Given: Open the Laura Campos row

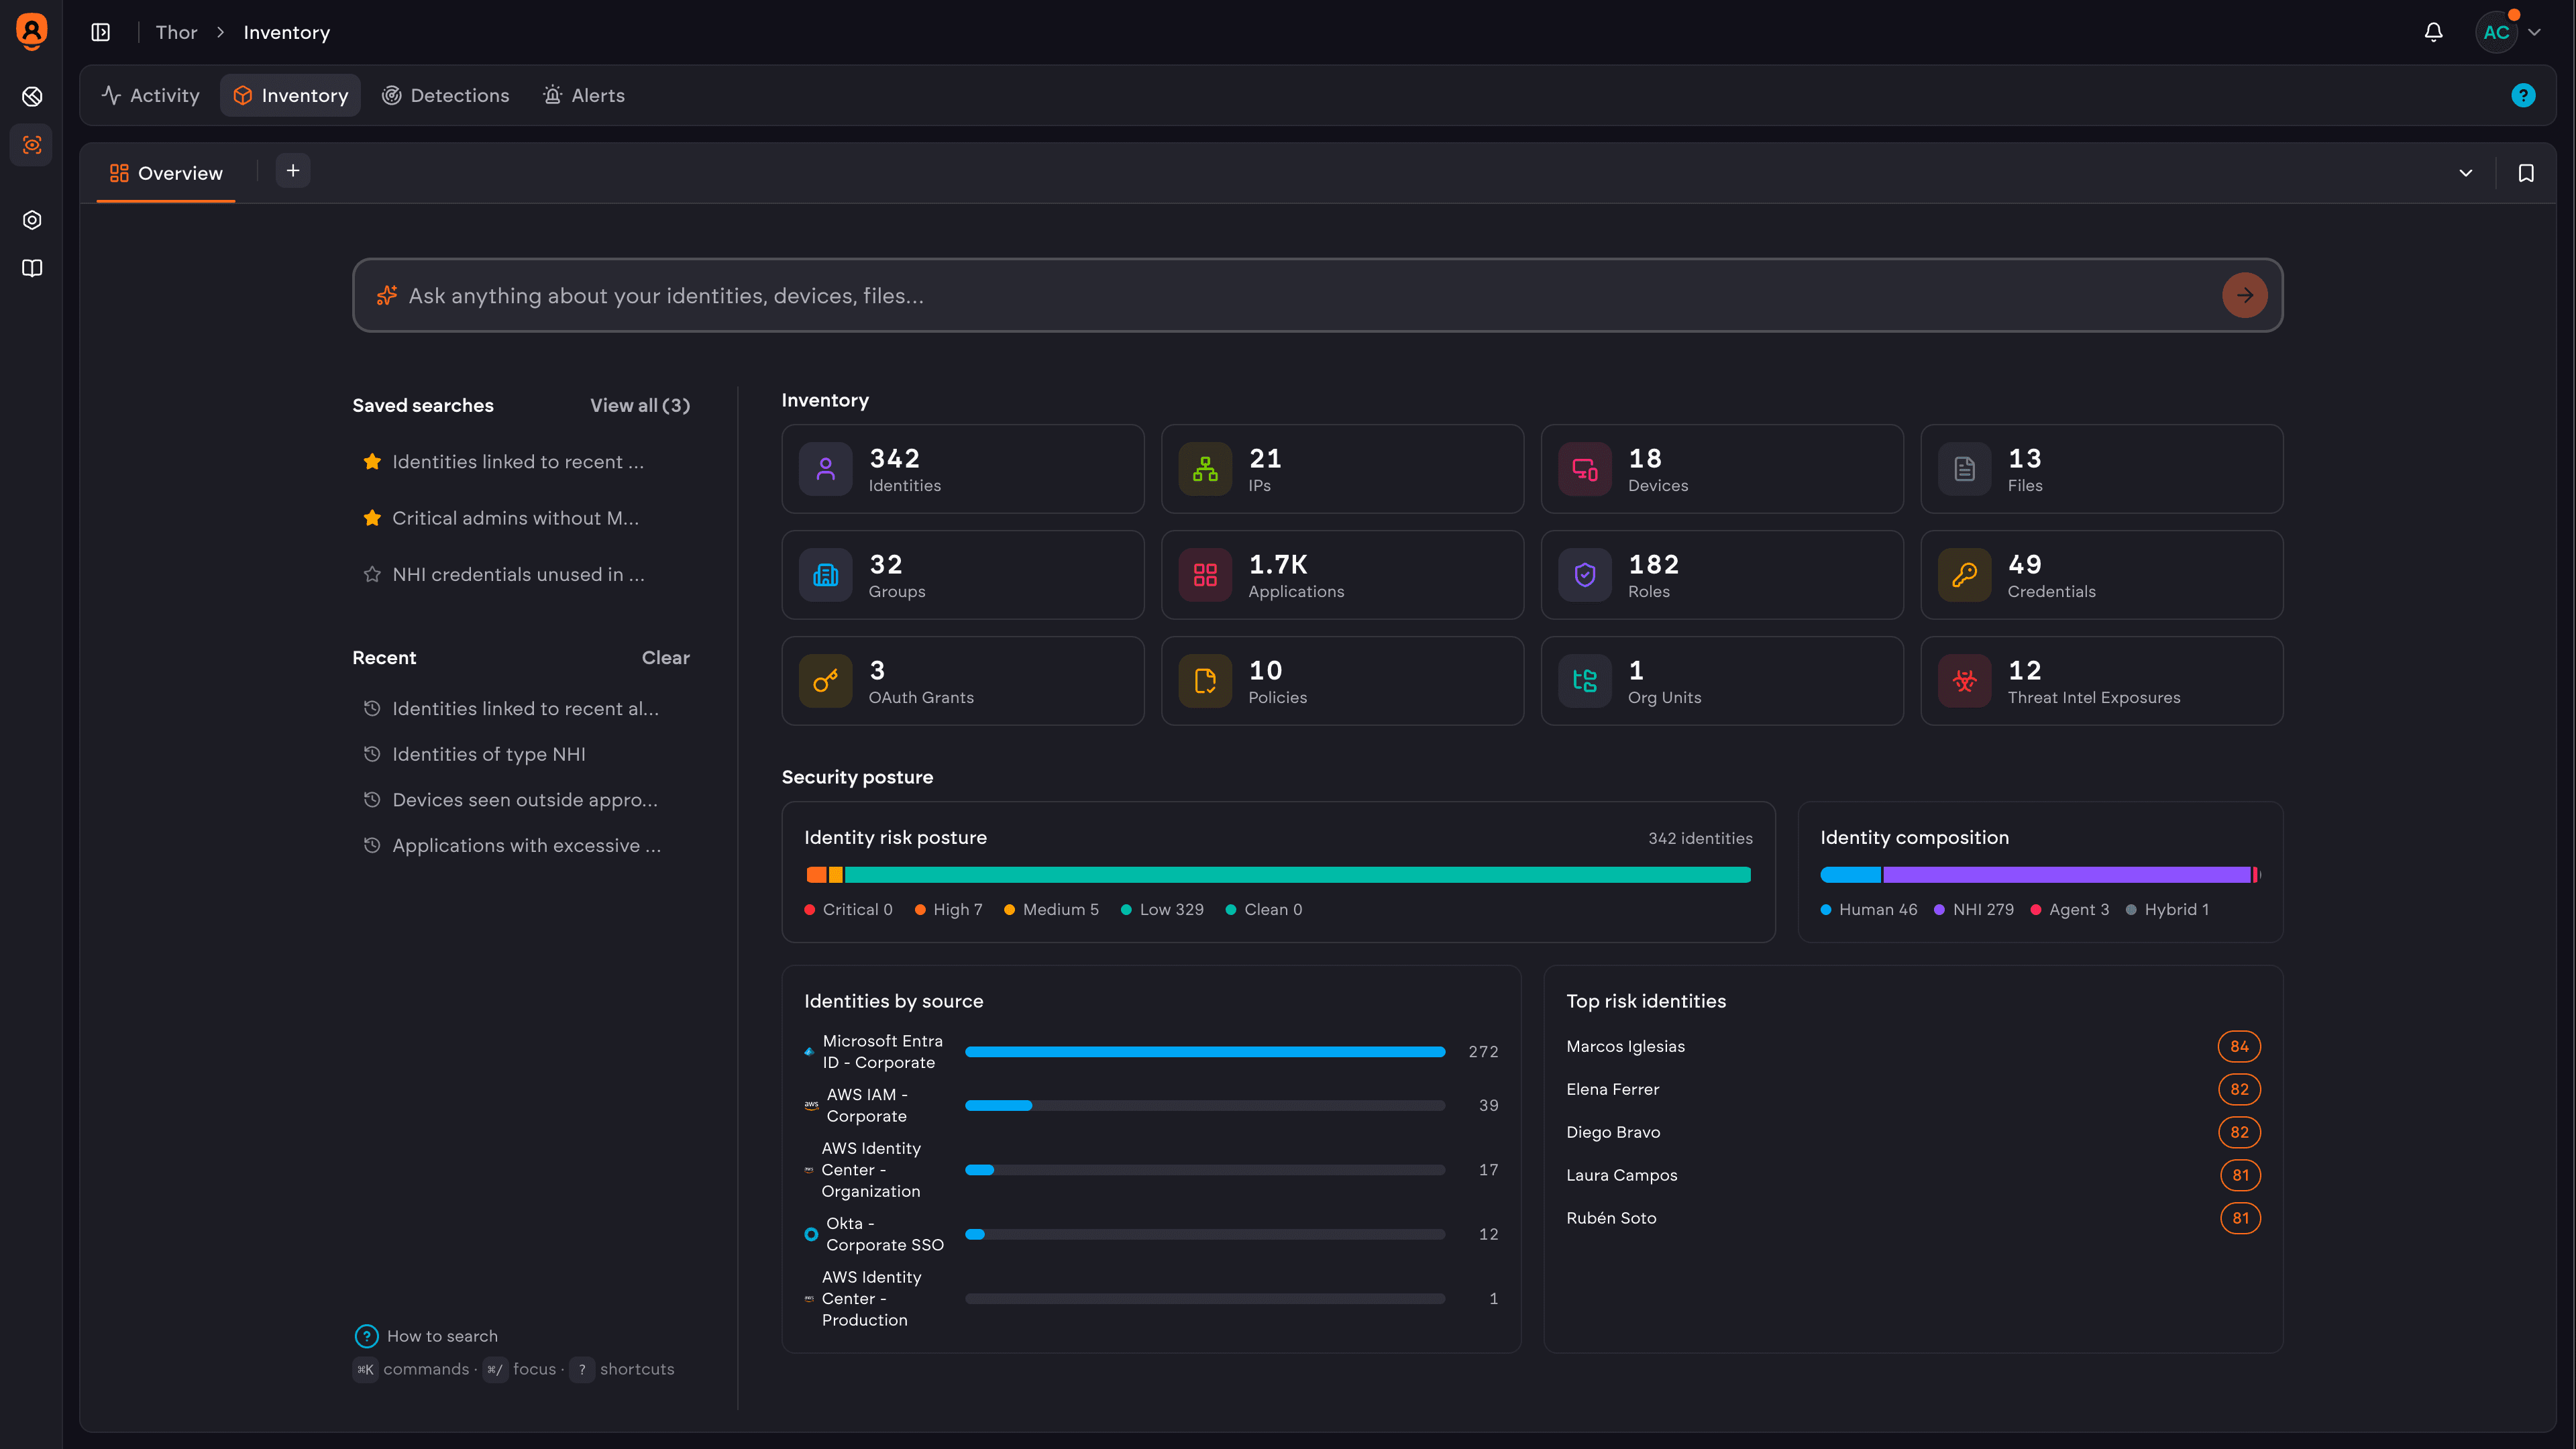Looking at the screenshot, I should click(1912, 1175).
